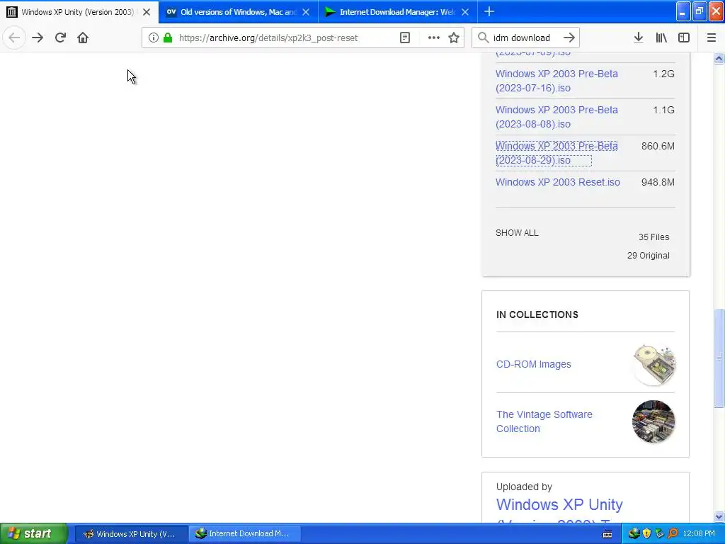Restore down the Firefox window
725x544 pixels.
[x=700, y=11]
